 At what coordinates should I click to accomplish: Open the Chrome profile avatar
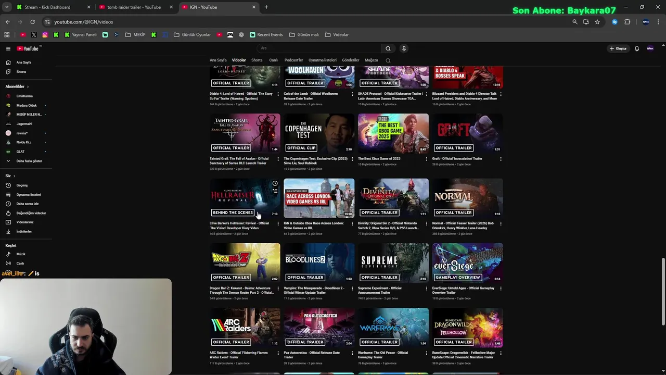click(x=646, y=22)
